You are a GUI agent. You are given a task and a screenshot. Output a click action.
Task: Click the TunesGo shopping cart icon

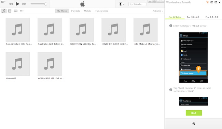coord(208,2)
